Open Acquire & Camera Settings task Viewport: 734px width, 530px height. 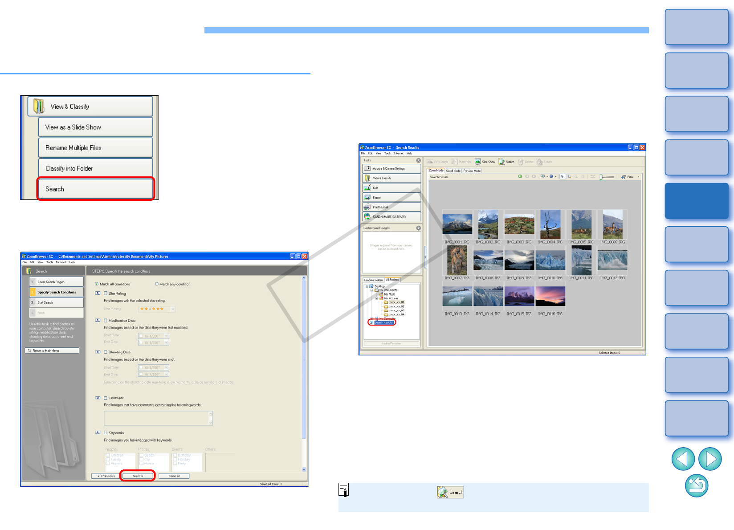[x=391, y=168]
